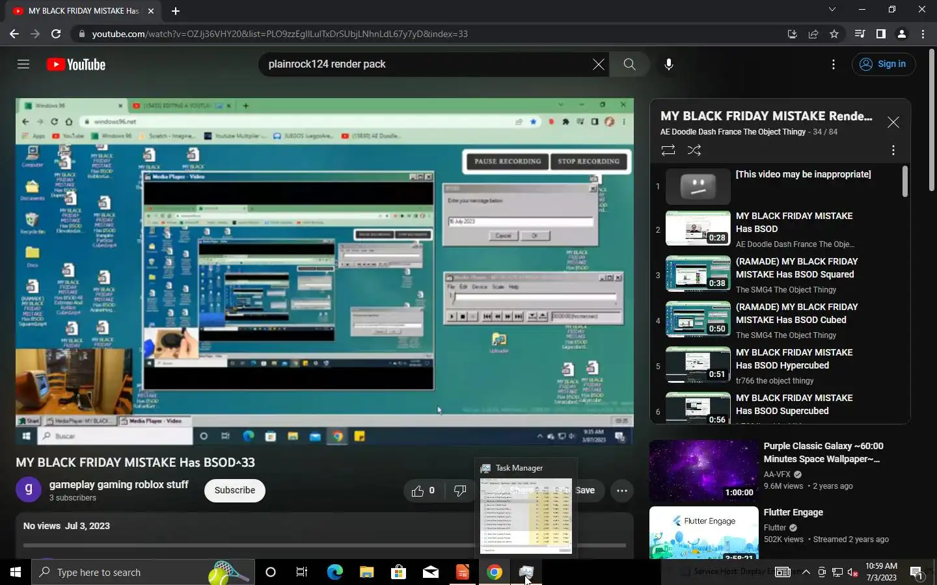Open volume control in system tray
Screen dimensions: 937x585
pos(853,572)
